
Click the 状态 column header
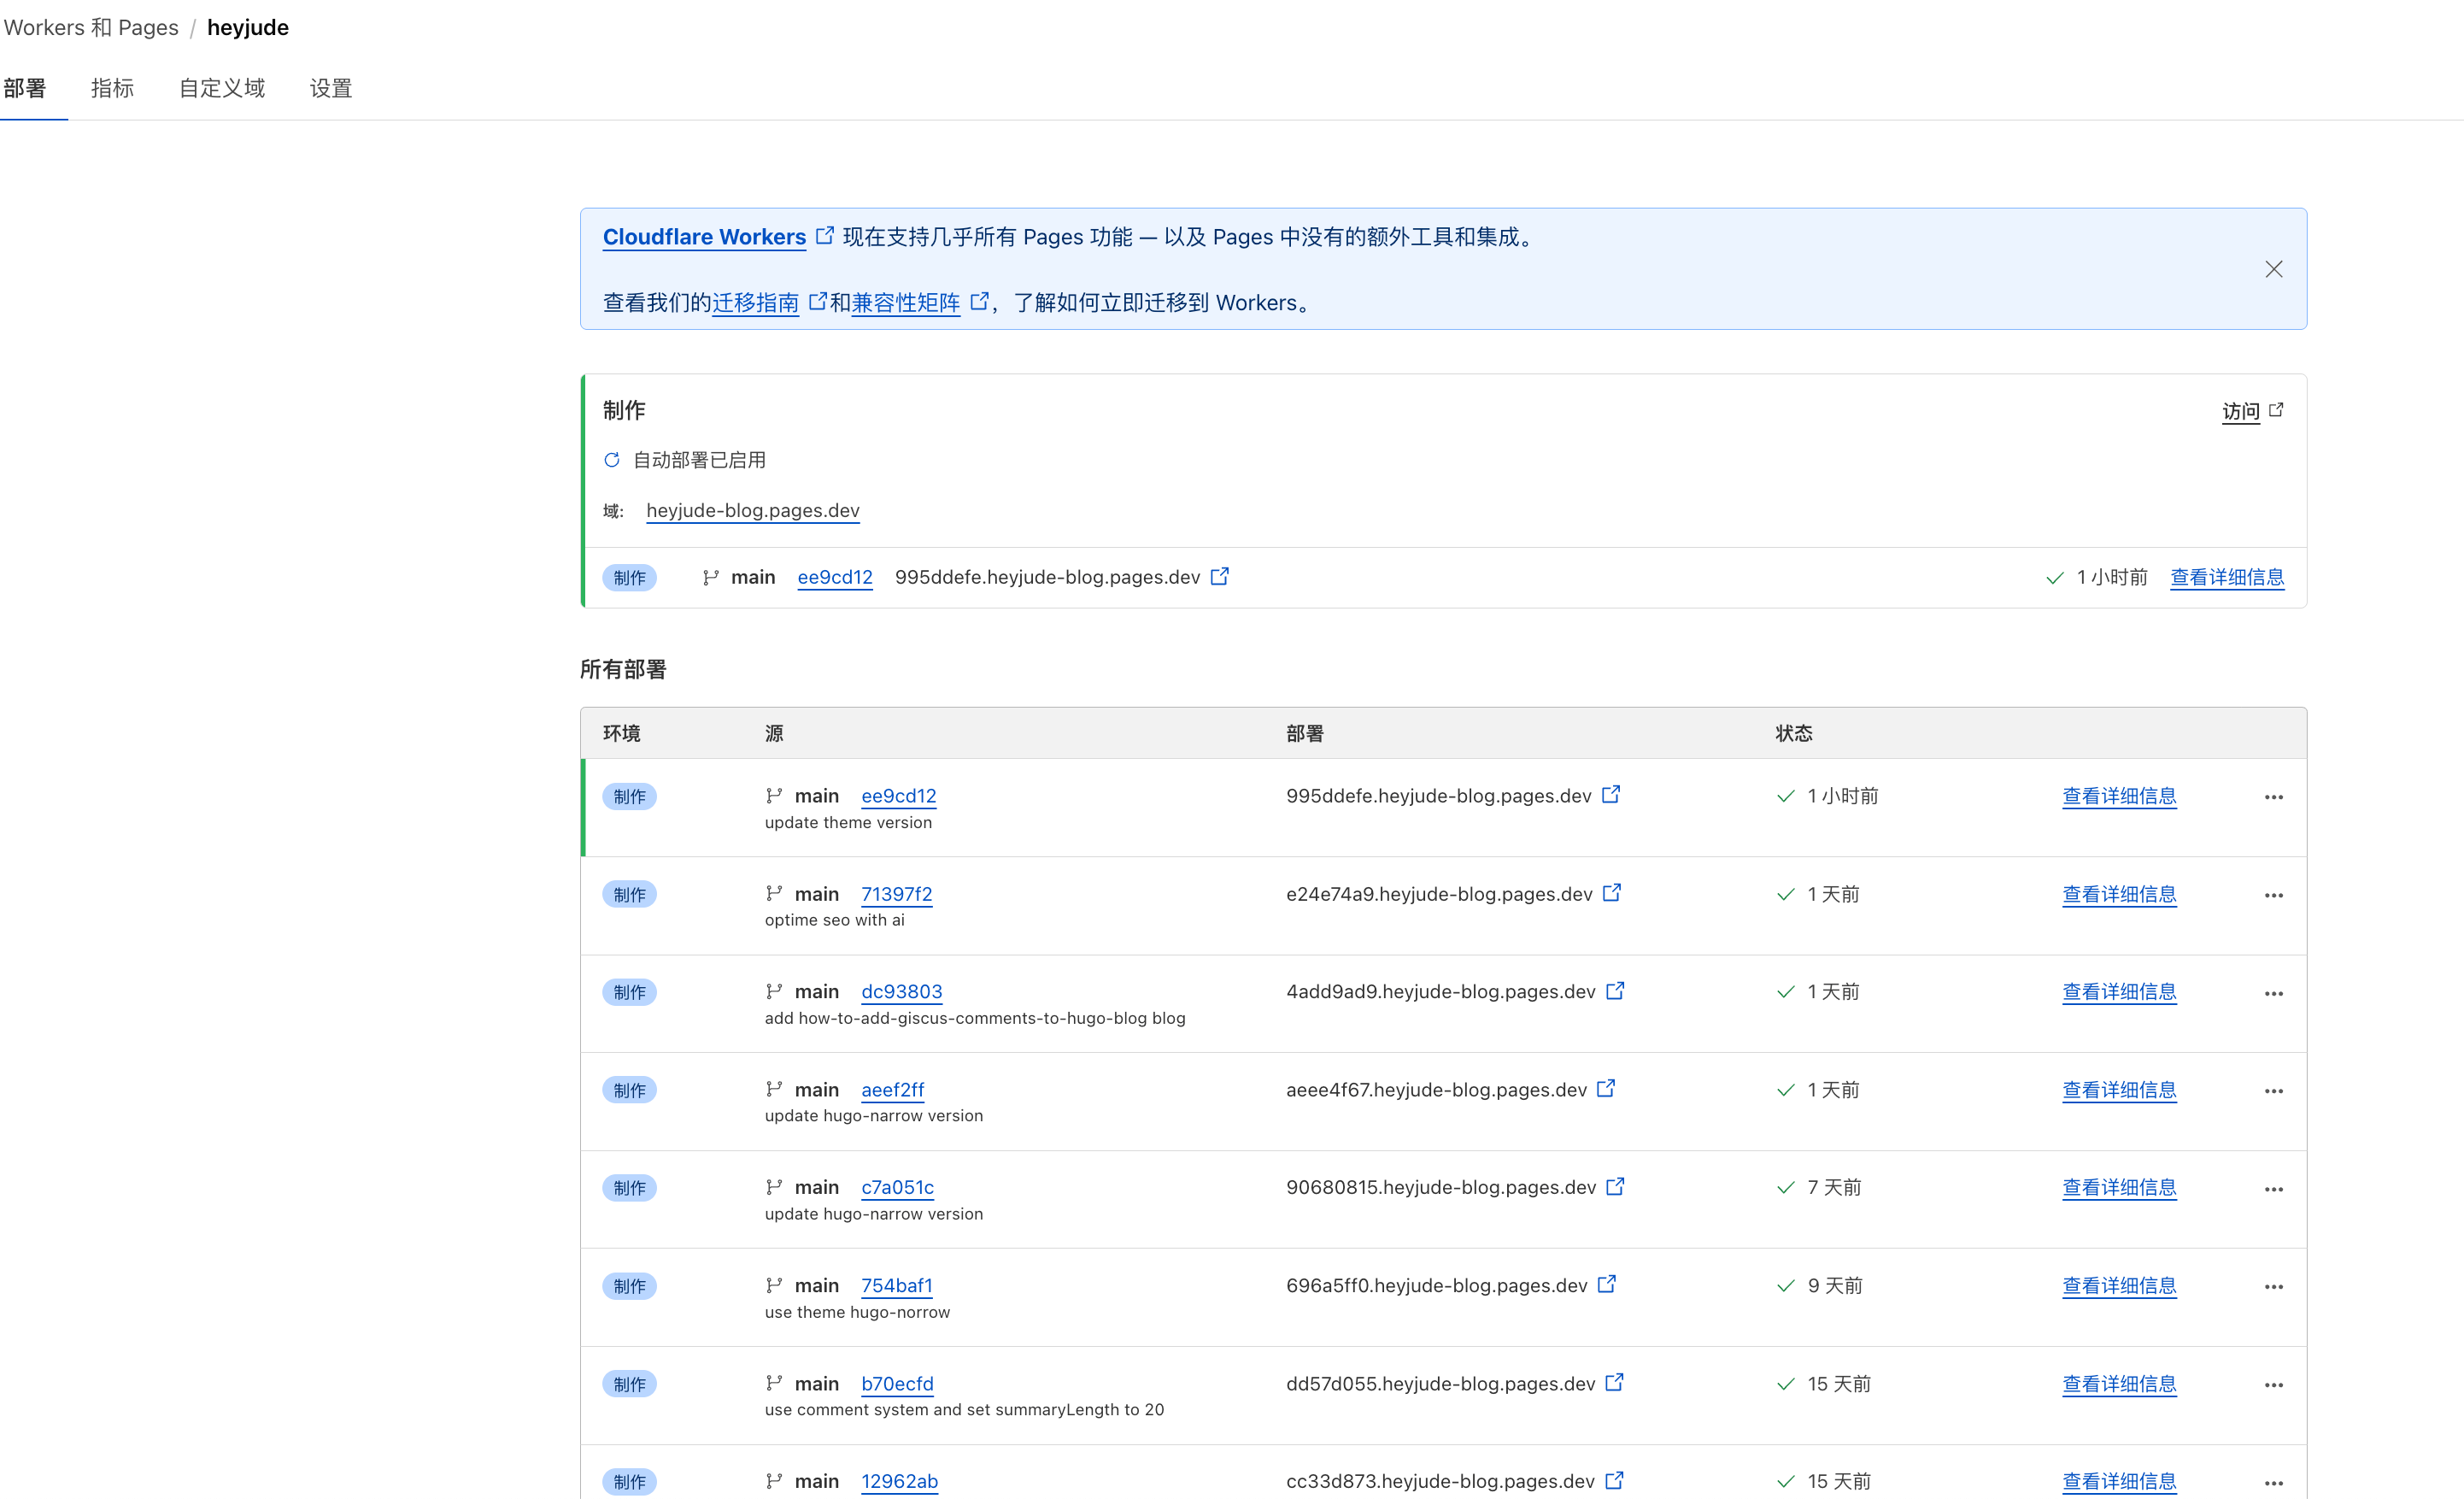[1793, 733]
